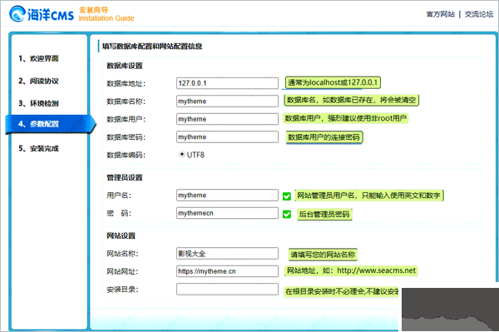Select the UTF8 encoding radio button
This screenshot has width=499, height=332.
pyautogui.click(x=181, y=155)
